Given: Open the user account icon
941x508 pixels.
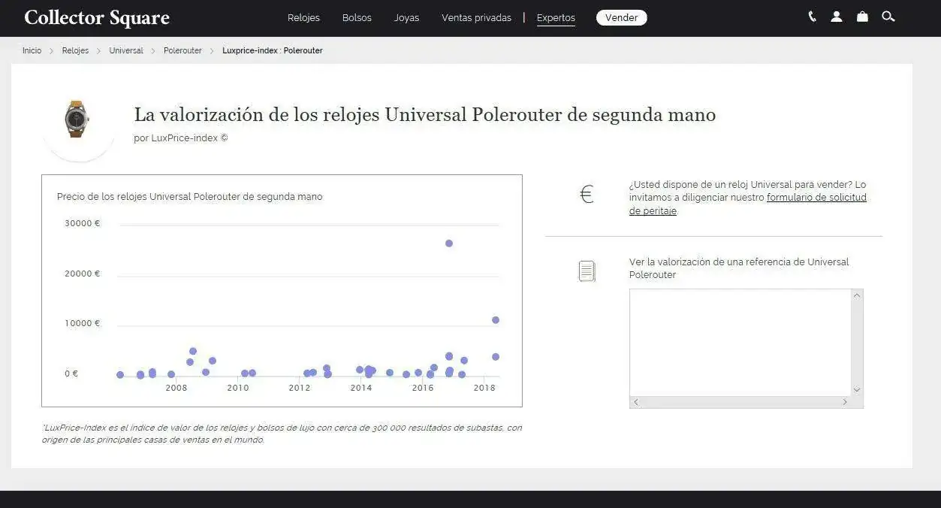Looking at the screenshot, I should coord(837,17).
